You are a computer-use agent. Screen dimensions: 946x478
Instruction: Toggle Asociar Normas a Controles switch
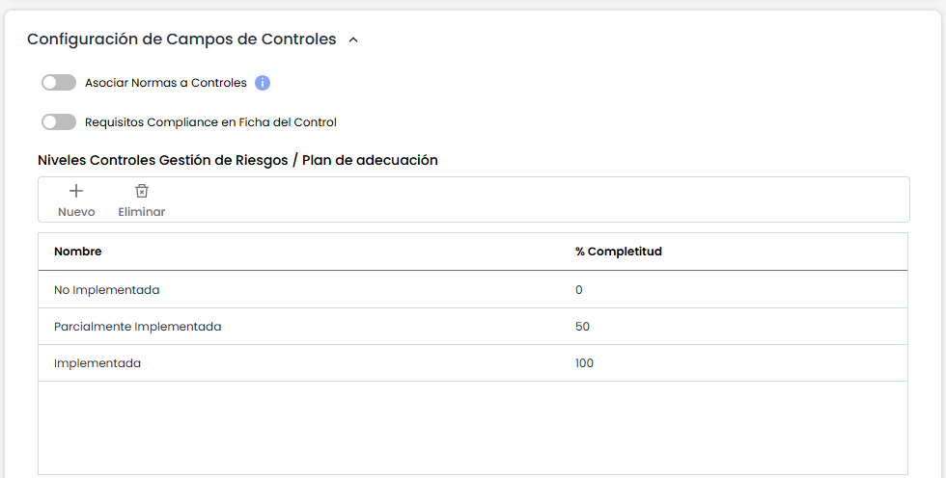coord(59,83)
